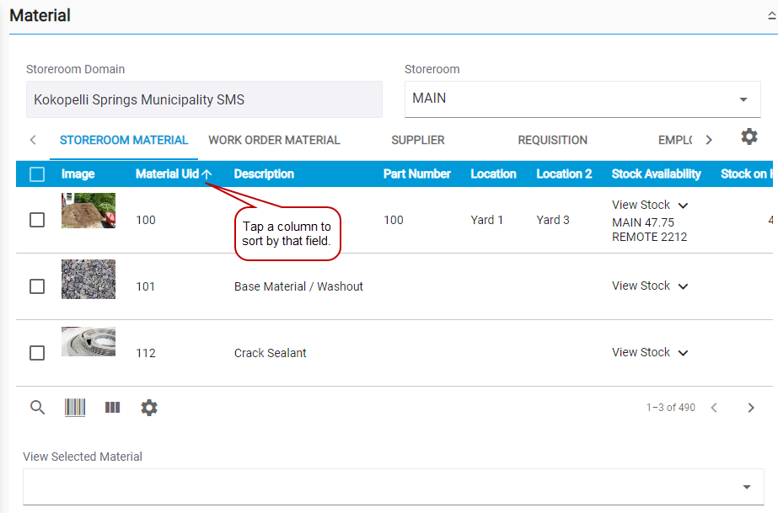Switch to the Work Order Material tab
Screen dimensions: 778x513
click(x=274, y=141)
